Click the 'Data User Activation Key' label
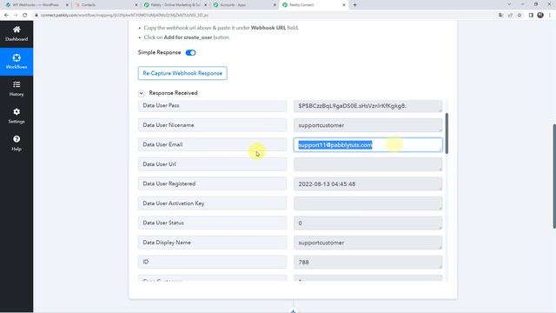The width and height of the screenshot is (556, 313). pyautogui.click(x=212, y=203)
